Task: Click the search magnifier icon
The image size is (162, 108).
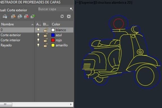Action: point(71,9)
